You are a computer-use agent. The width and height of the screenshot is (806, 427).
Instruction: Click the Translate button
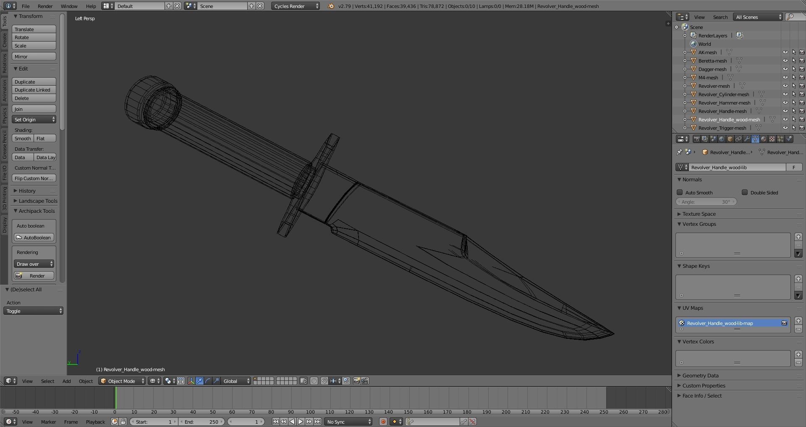coord(34,29)
